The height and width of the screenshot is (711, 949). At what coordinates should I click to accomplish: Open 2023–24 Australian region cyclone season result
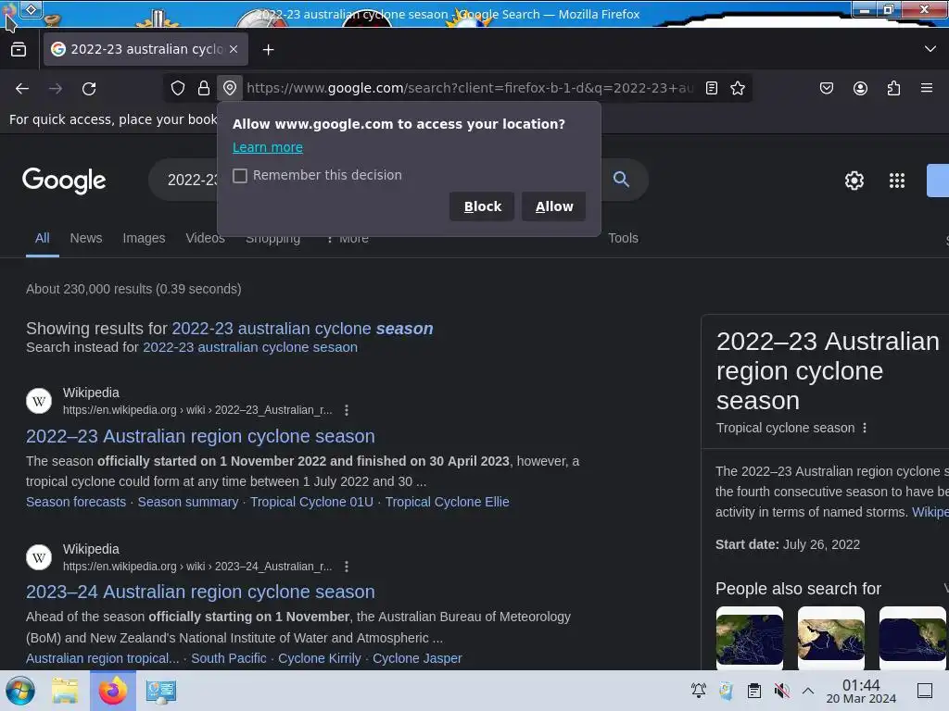point(200,592)
